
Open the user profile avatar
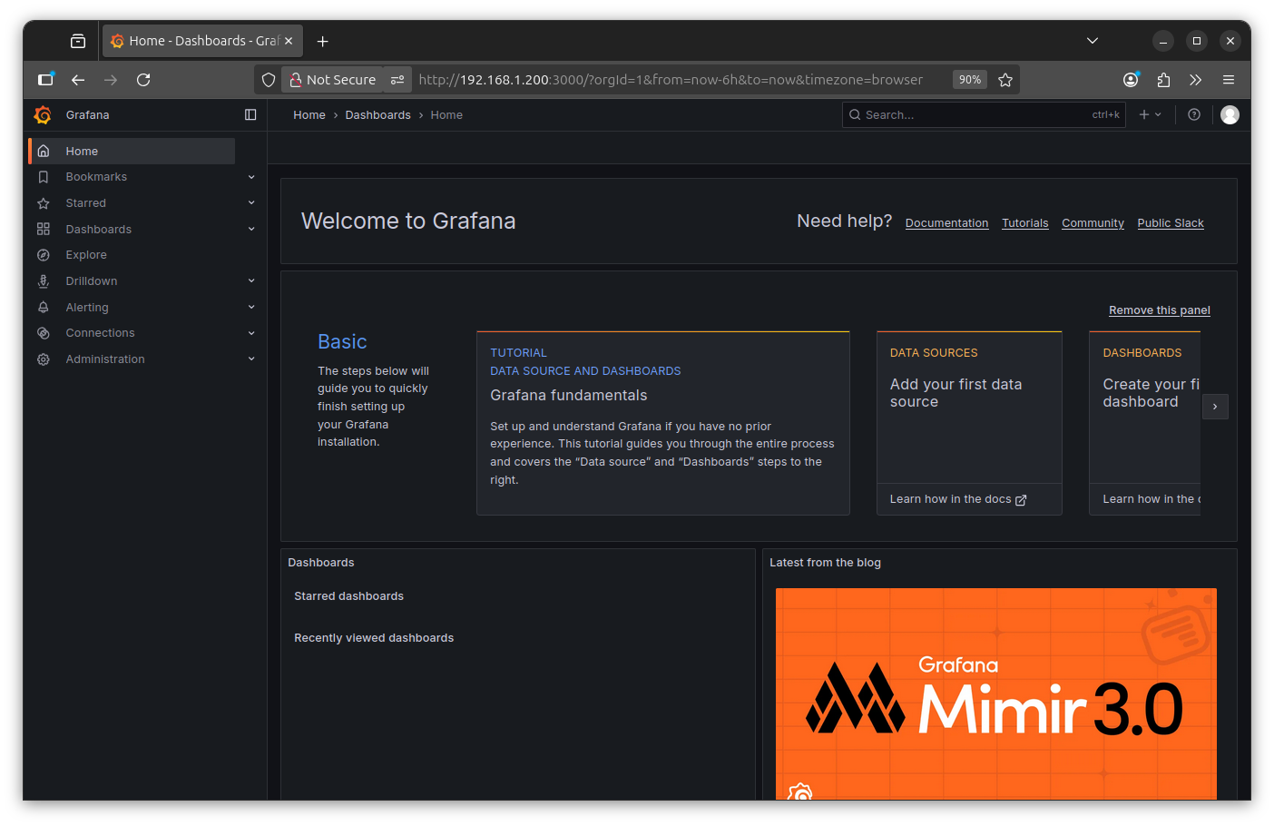pyautogui.click(x=1230, y=115)
